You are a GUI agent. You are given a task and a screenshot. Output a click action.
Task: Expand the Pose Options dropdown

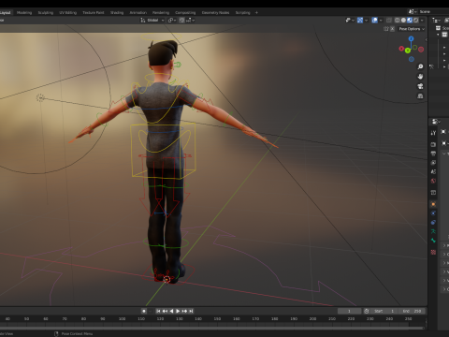point(412,29)
